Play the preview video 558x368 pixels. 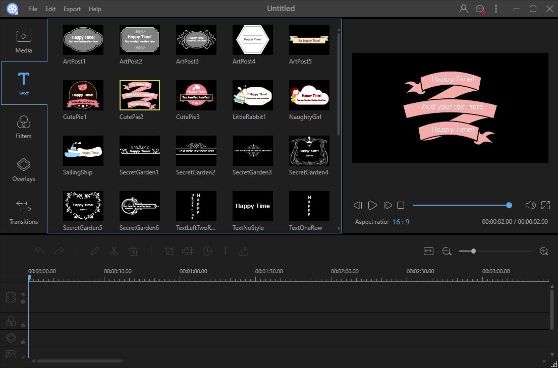point(372,205)
